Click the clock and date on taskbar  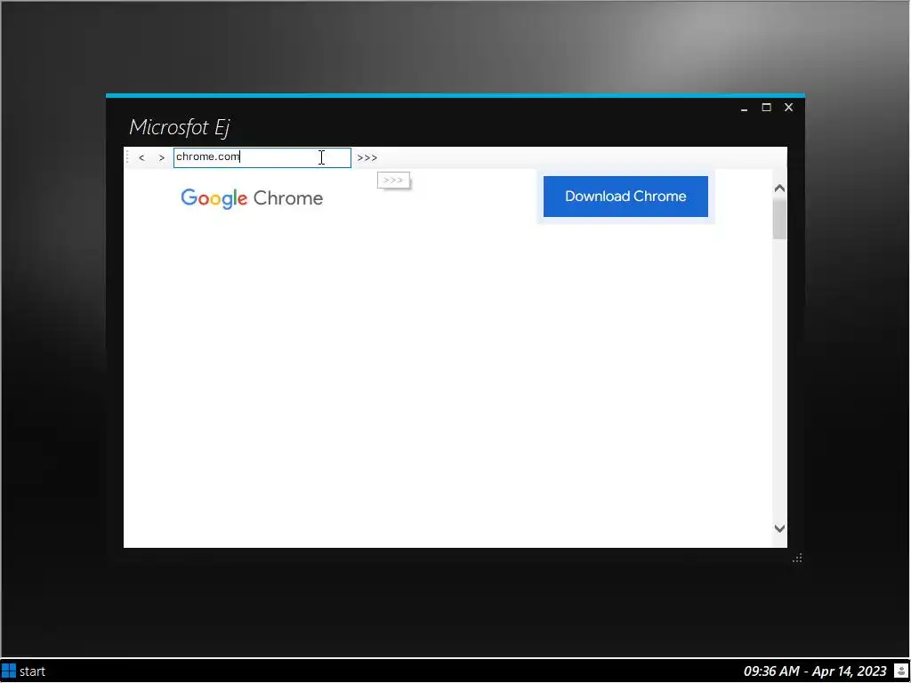815,671
